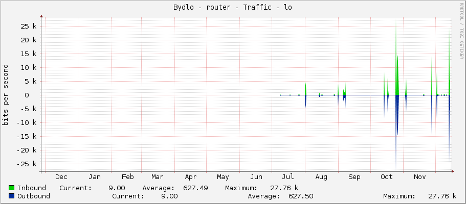Choose the Nov label on time axis
Viewport: 466px width, 204px height.
[419, 177]
